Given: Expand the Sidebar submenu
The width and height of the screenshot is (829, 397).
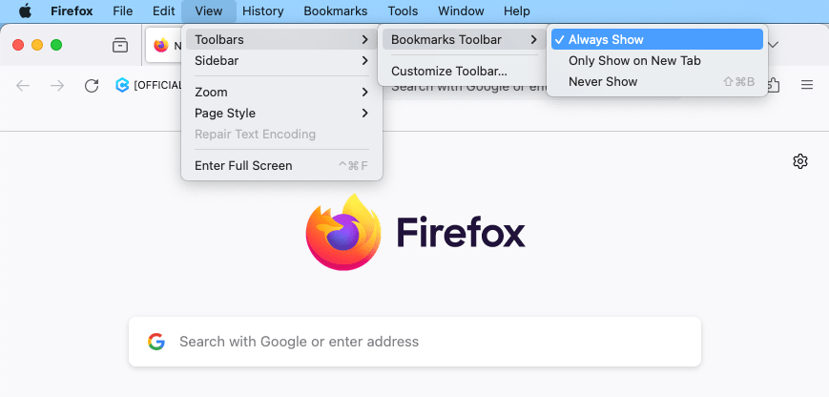Looking at the screenshot, I should click(281, 61).
